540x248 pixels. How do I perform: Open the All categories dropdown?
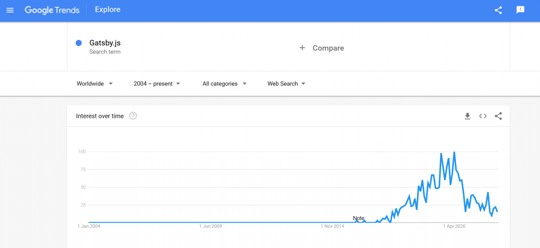[224, 83]
